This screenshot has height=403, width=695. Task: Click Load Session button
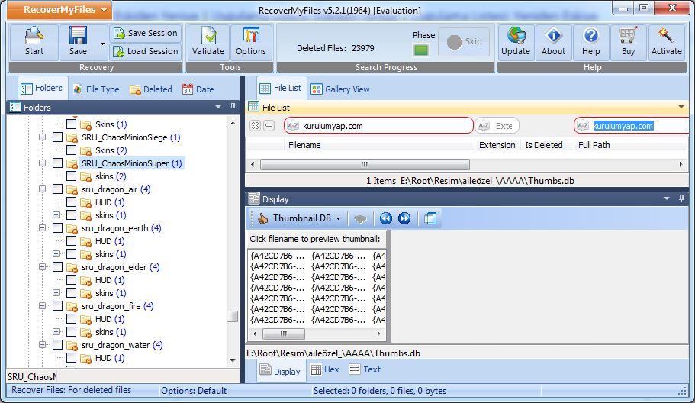[x=146, y=51]
